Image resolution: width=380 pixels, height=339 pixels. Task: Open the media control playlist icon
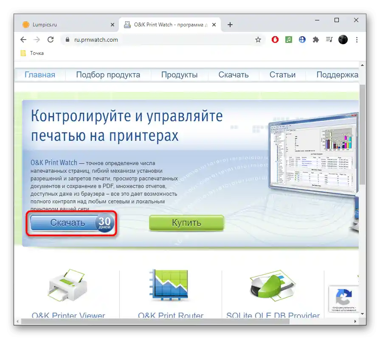click(x=329, y=40)
